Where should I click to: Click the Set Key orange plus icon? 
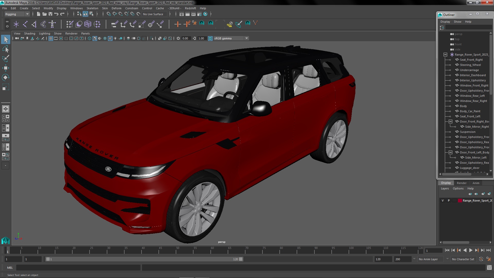pyautogui.click(x=178, y=24)
